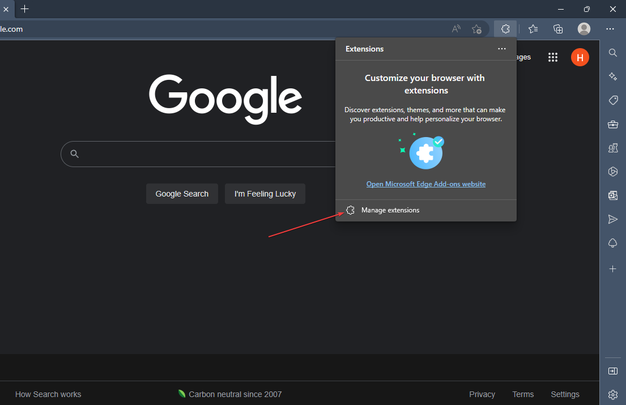Click the Google Search button
This screenshot has height=405, width=626.
click(x=182, y=194)
